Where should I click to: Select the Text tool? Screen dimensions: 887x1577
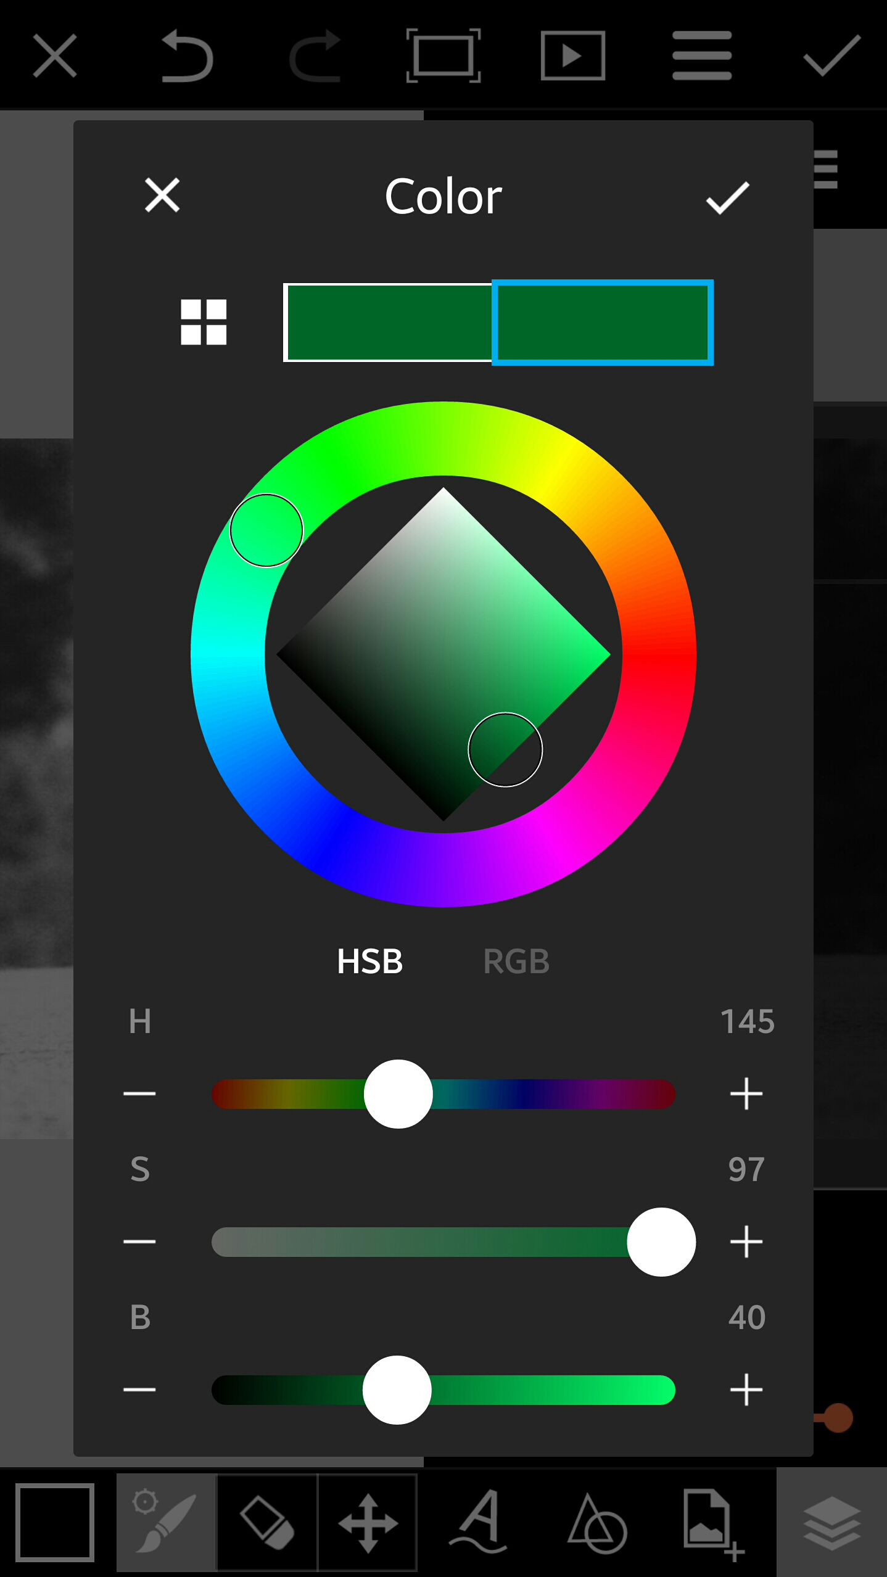pyautogui.click(x=479, y=1522)
